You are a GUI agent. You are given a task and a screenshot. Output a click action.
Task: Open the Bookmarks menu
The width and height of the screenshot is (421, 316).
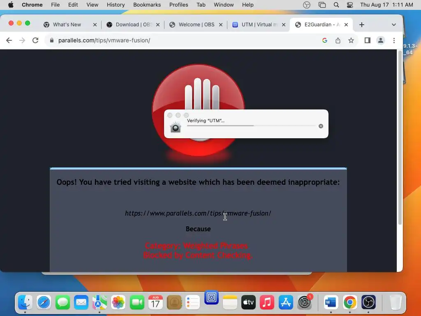pyautogui.click(x=147, y=5)
